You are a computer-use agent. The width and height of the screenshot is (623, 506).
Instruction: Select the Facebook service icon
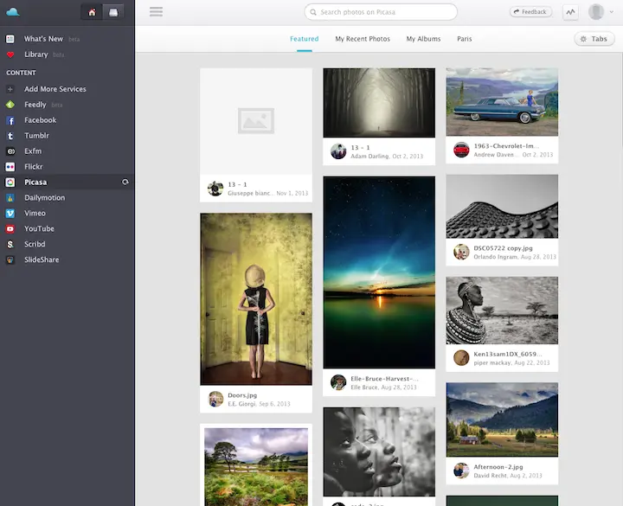point(10,120)
